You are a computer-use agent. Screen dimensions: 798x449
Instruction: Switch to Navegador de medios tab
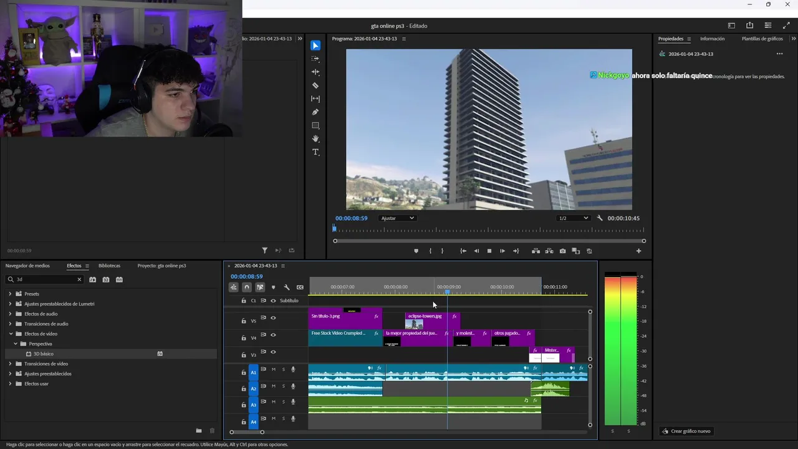(x=27, y=266)
